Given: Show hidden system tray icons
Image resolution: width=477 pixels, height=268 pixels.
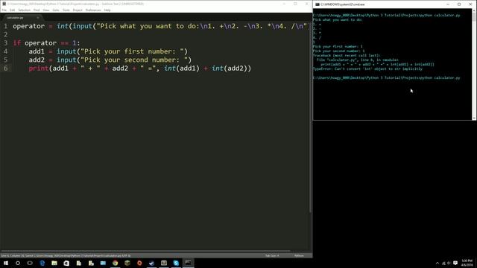Looking at the screenshot, I should [437, 263].
